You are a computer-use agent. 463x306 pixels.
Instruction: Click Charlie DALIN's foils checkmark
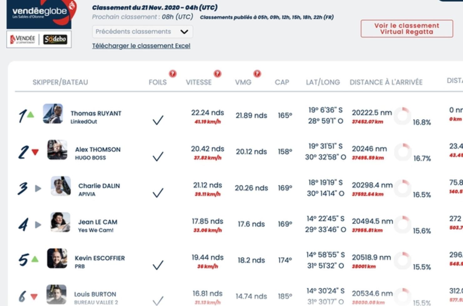(x=158, y=192)
